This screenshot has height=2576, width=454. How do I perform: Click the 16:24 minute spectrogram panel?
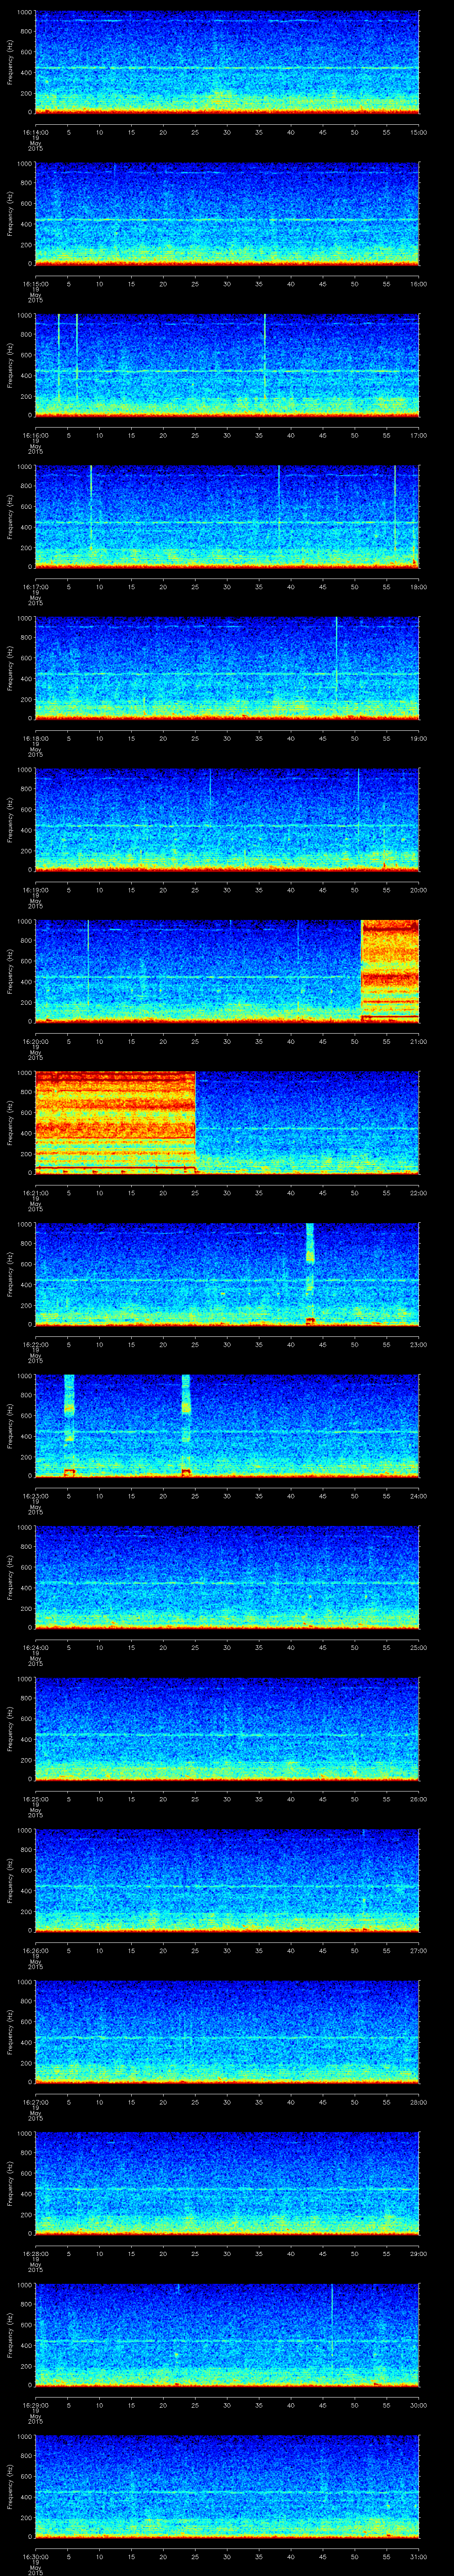point(227,1577)
